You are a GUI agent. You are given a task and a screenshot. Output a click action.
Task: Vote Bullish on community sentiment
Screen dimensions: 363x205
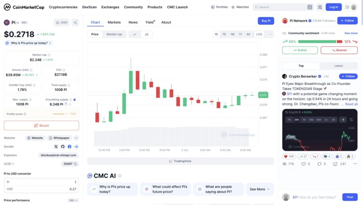[x=300, y=50]
